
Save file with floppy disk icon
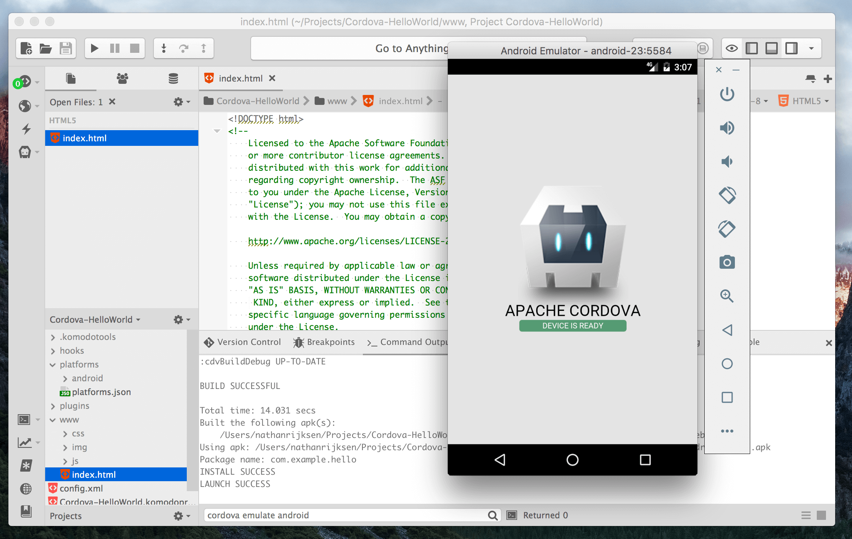[65, 48]
